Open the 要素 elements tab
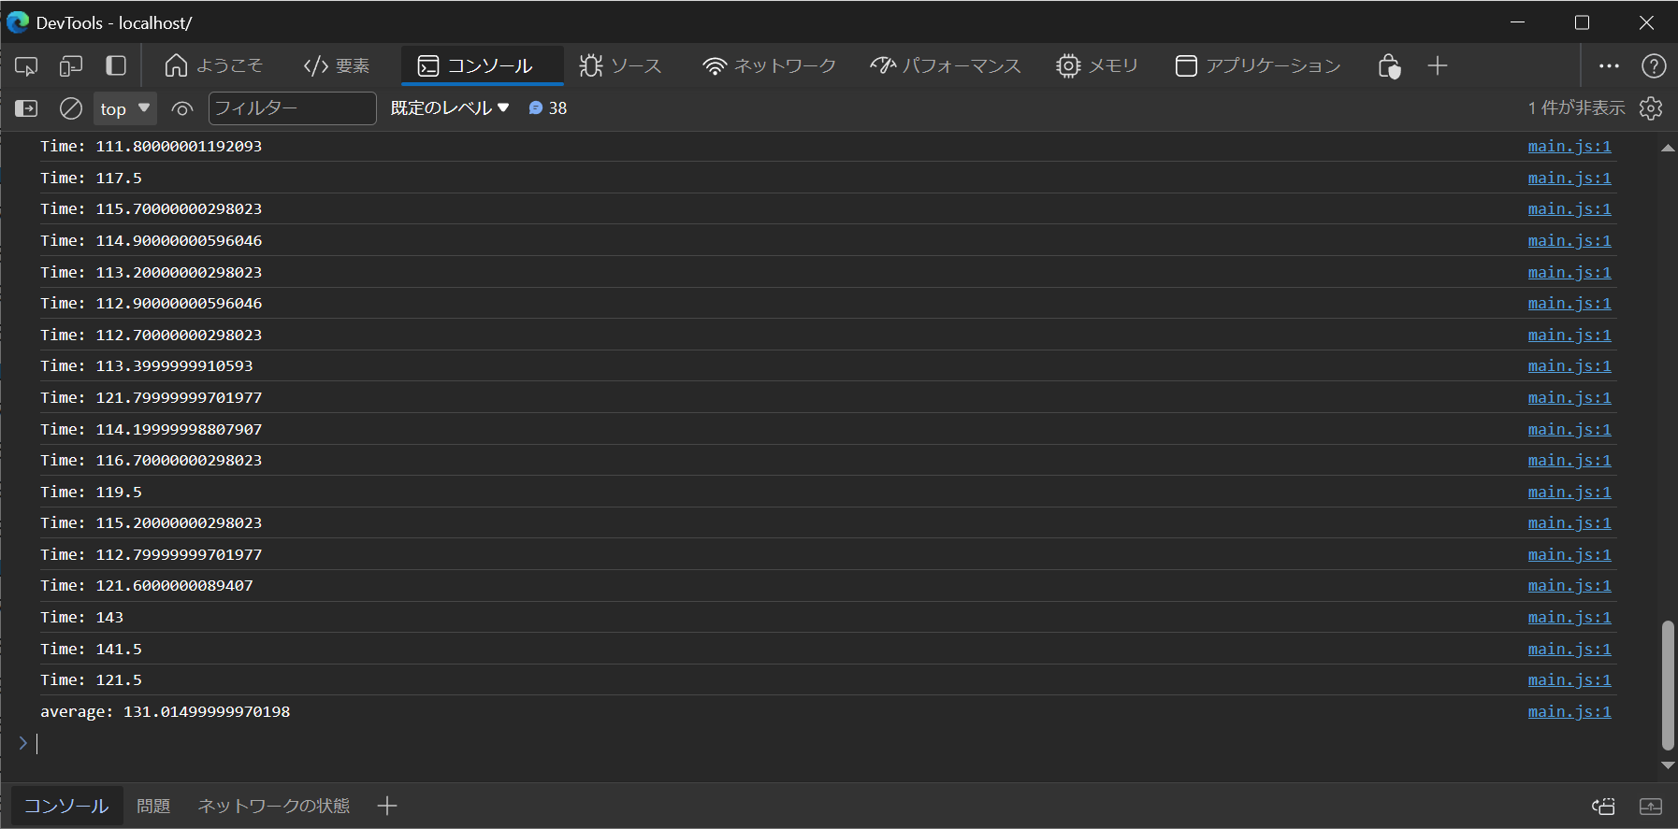Screen dimensions: 1678x829 tap(337, 65)
